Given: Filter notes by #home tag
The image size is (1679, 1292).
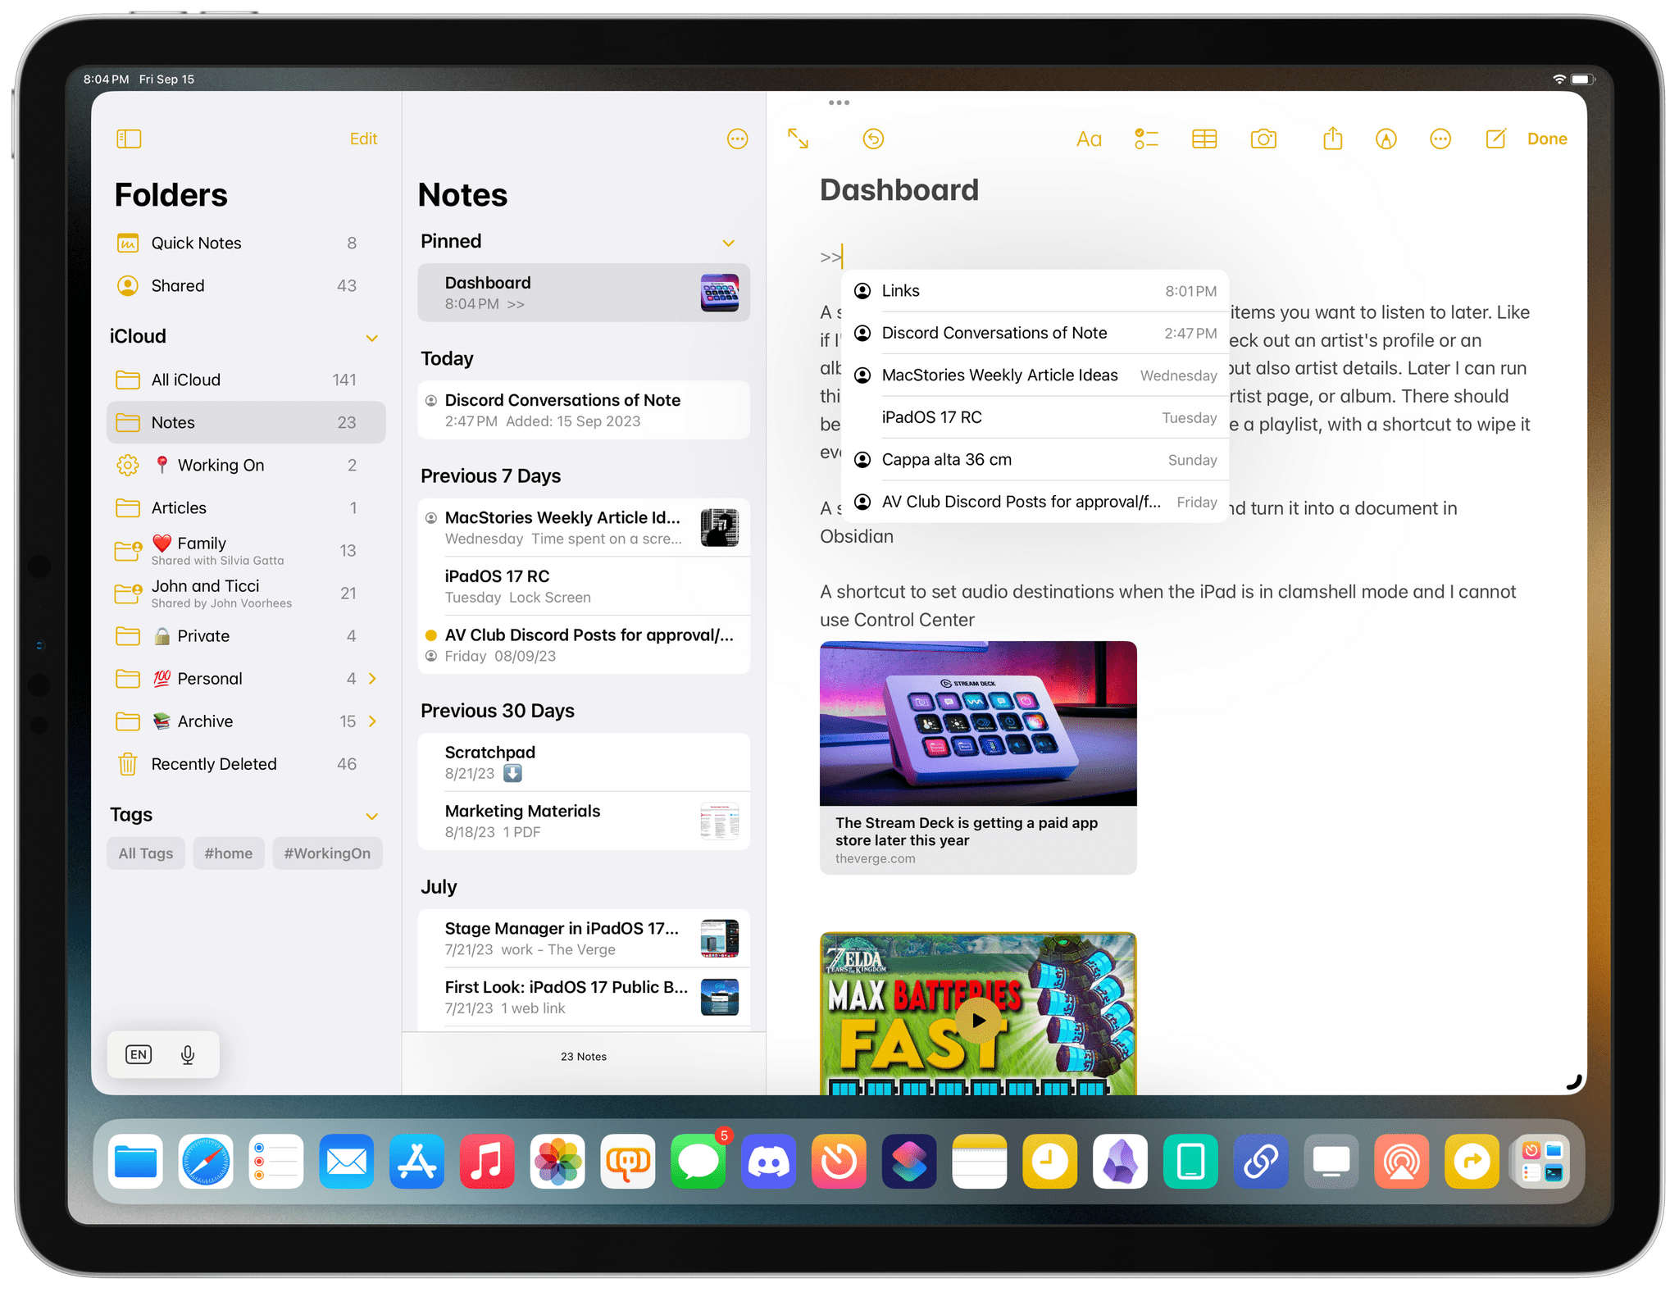Looking at the screenshot, I should click(229, 853).
